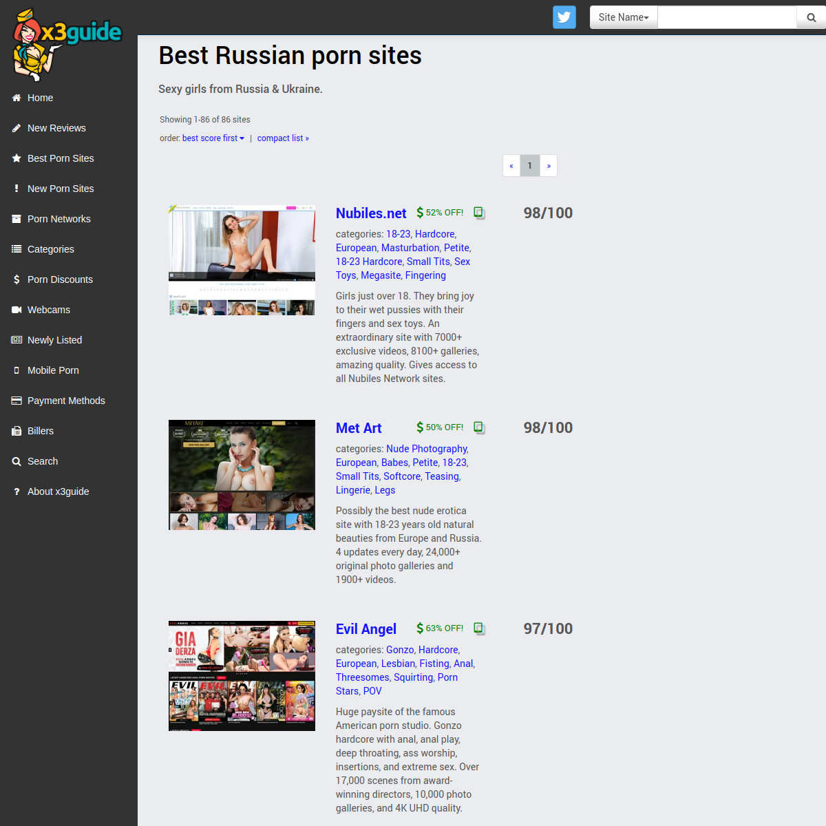The image size is (826, 826).
Task: Click the 52% OFF discount link
Action: click(x=440, y=213)
